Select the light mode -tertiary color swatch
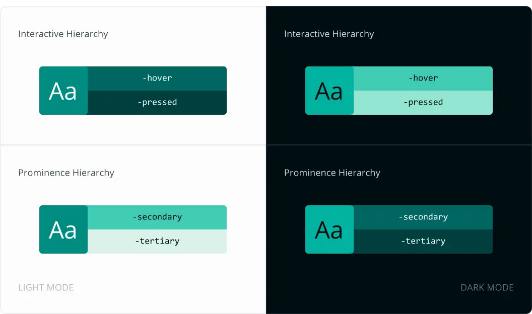 (157, 242)
